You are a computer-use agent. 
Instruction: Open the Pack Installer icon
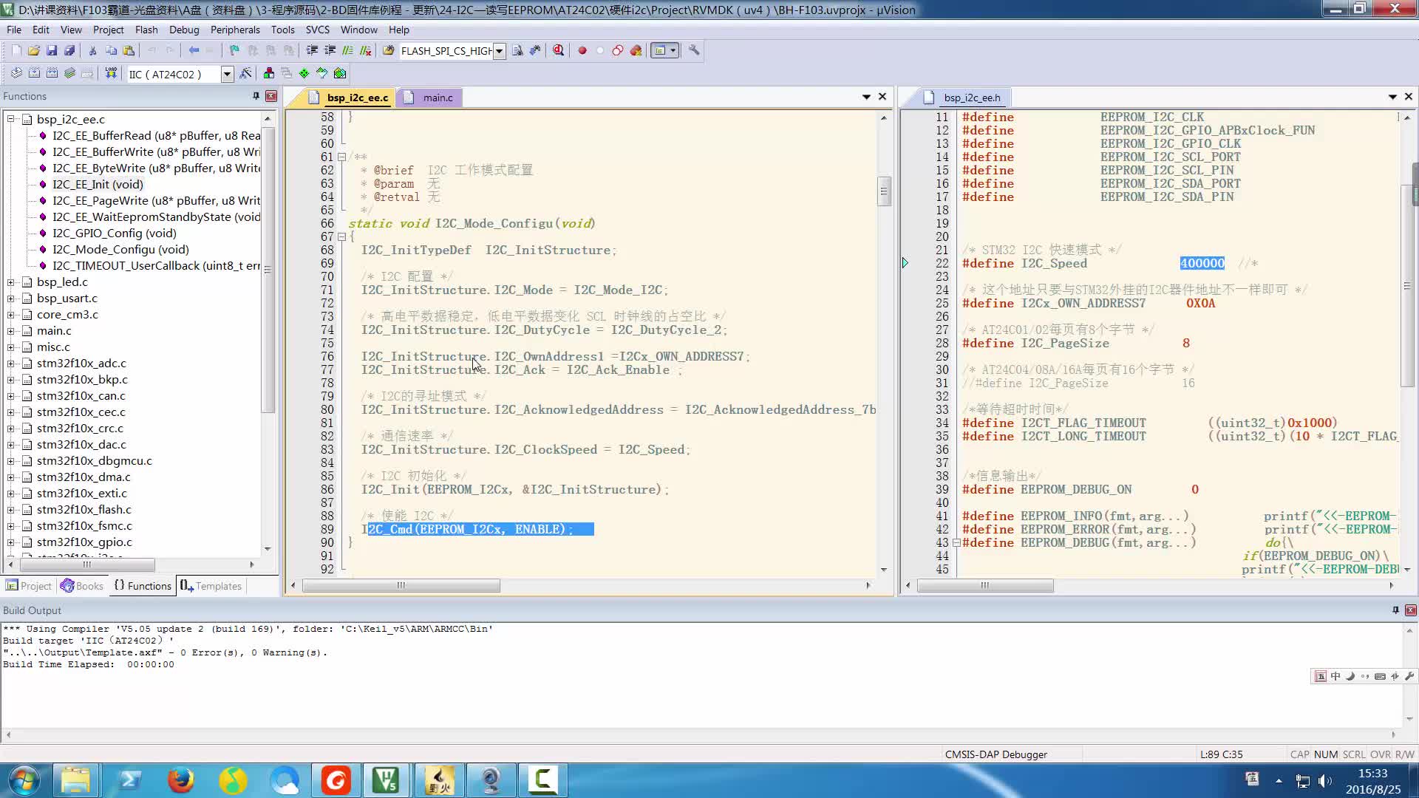340,73
